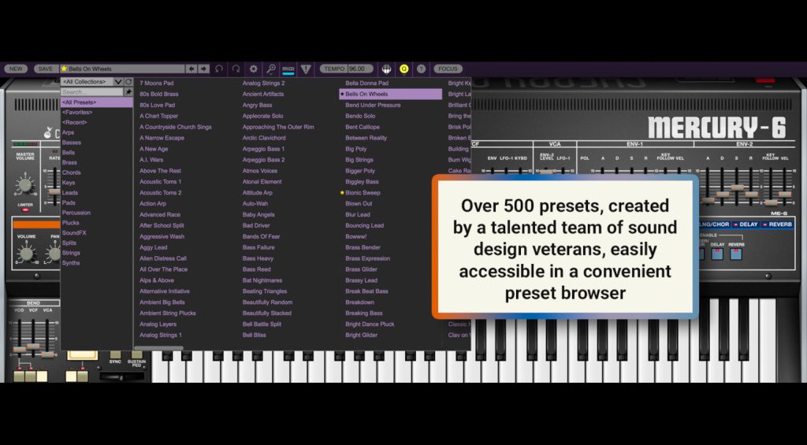Click the undo arrow in the toolbar
Viewport: 807px width, 445px height.
[x=219, y=69]
